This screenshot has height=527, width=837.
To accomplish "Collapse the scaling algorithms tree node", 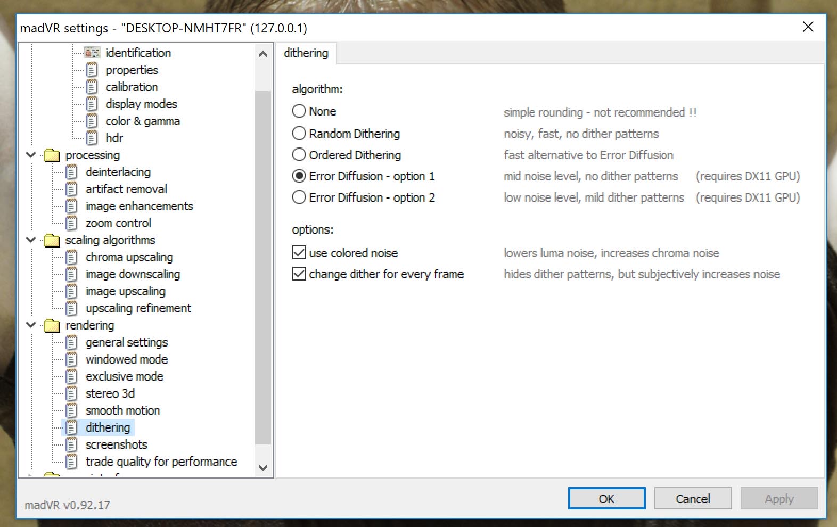I will 31,240.
